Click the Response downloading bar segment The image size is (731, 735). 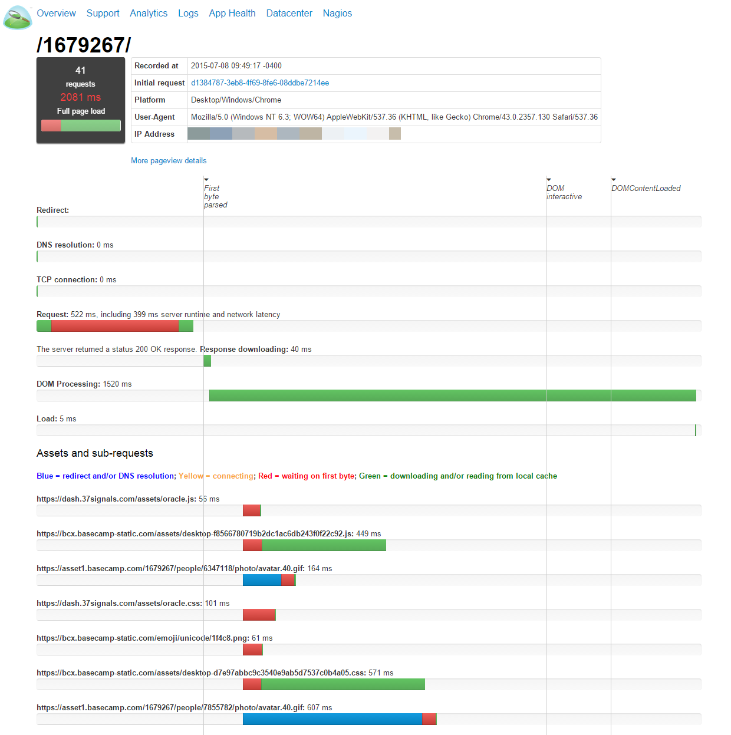[207, 361]
